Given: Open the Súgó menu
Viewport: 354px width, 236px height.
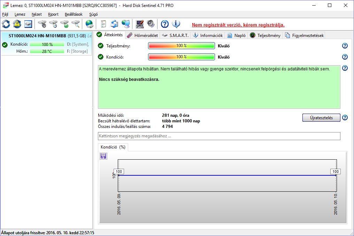Looking at the screenshot, I should [93, 14].
